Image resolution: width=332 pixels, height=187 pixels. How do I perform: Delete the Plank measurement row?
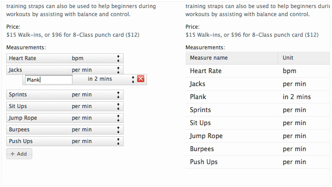tap(141, 79)
